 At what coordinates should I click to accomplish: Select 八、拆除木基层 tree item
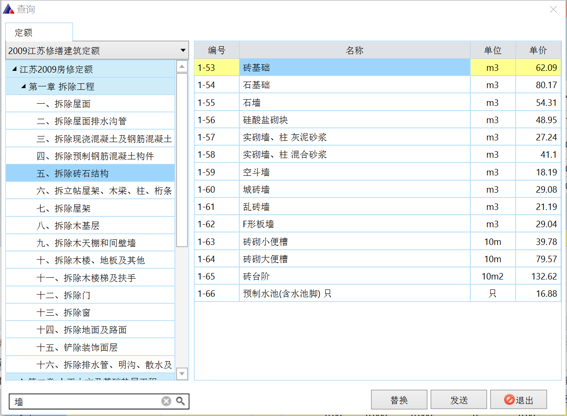point(90,225)
